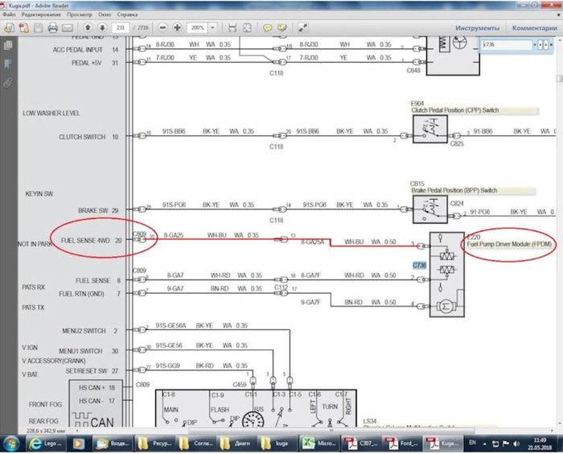Open the Инструменты pane
Image resolution: width=563 pixels, height=454 pixels.
478,27
